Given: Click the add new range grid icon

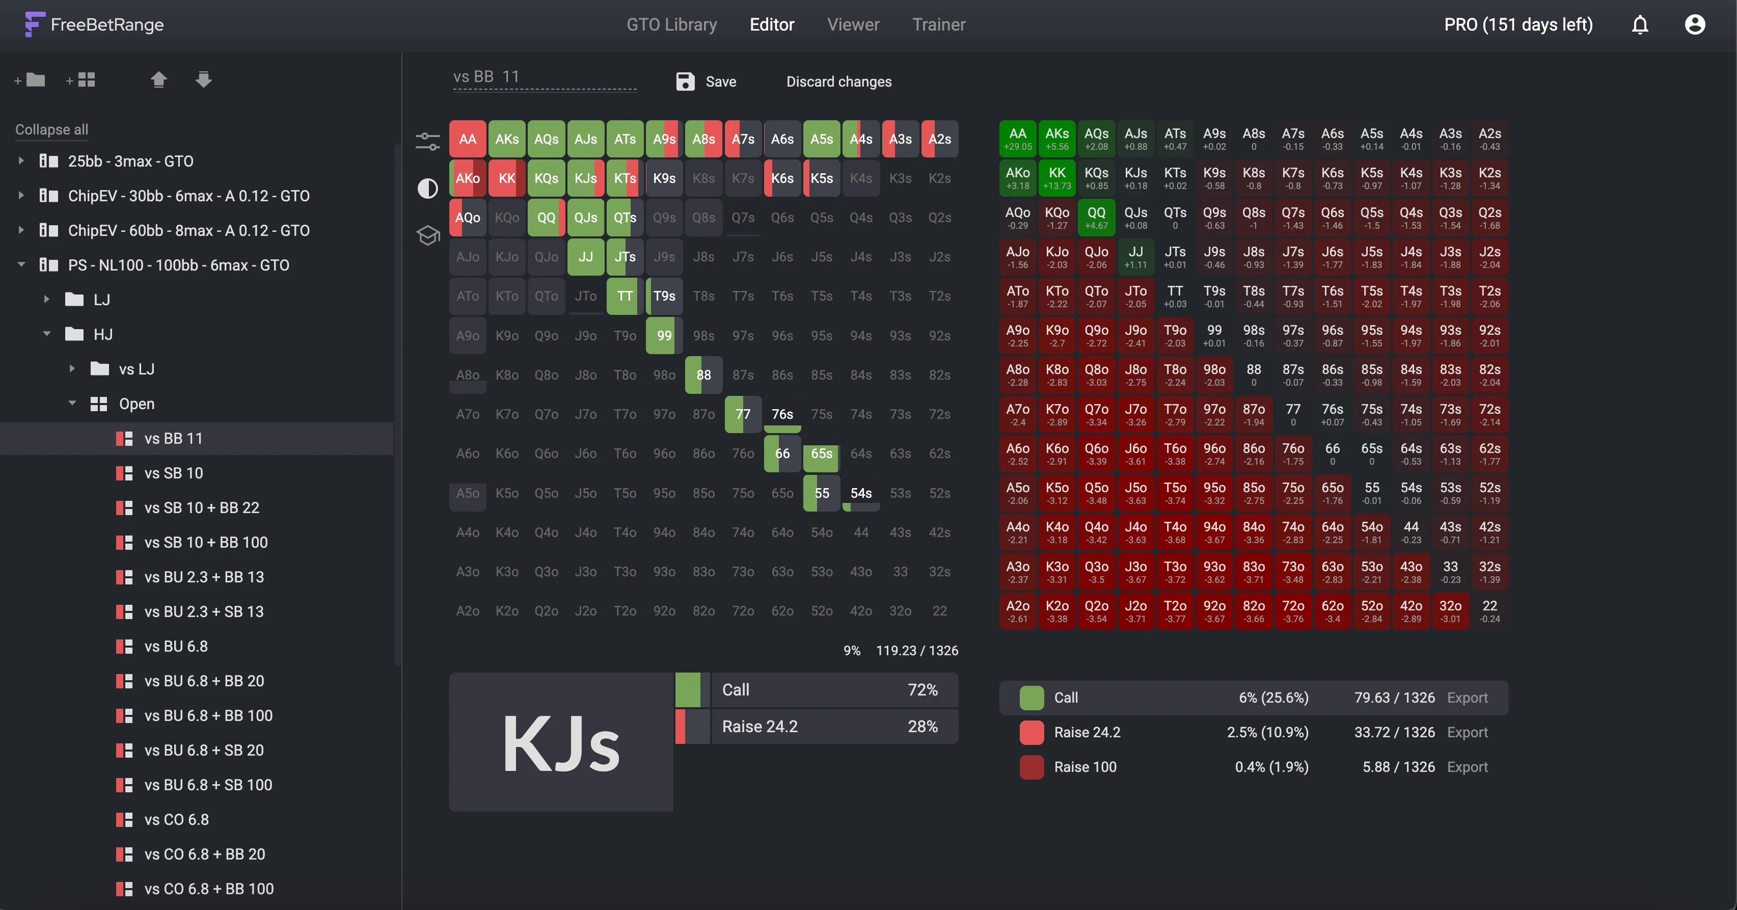Looking at the screenshot, I should pyautogui.click(x=81, y=81).
